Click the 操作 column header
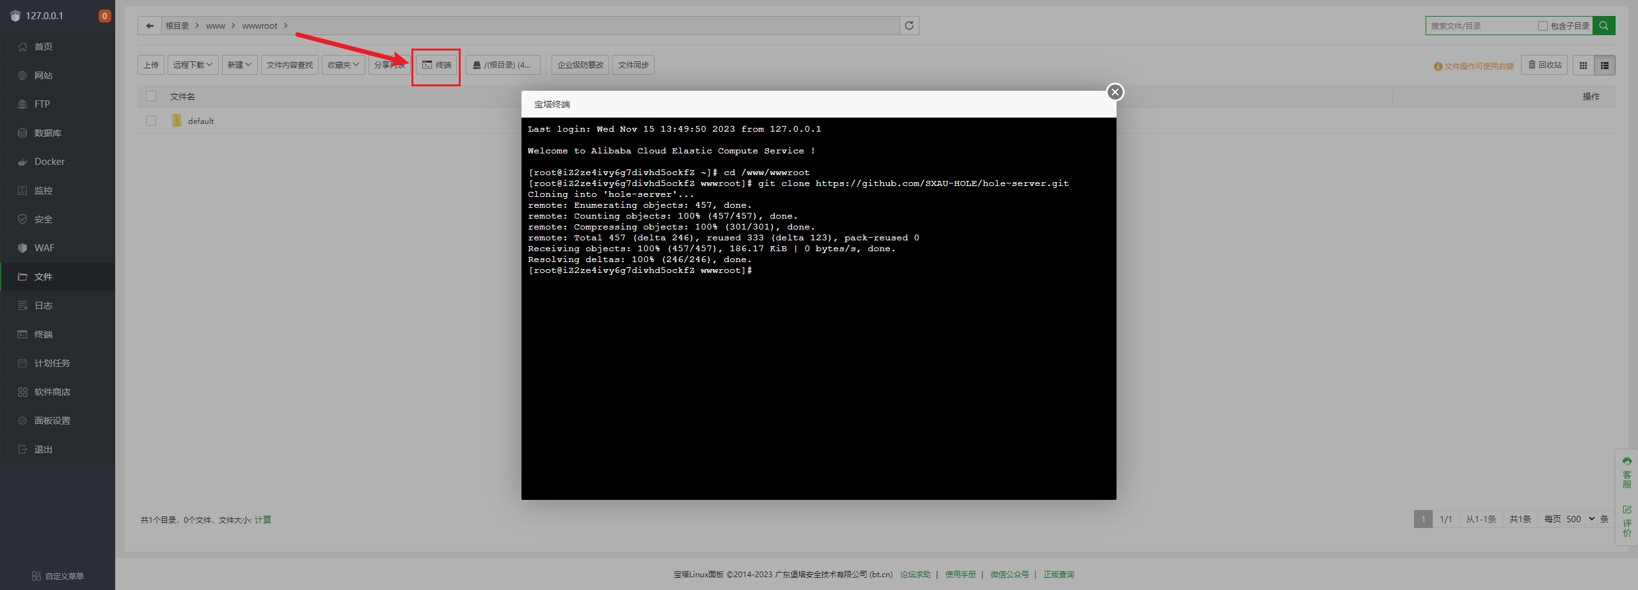Viewport: 1638px width, 590px height. pyautogui.click(x=1591, y=97)
